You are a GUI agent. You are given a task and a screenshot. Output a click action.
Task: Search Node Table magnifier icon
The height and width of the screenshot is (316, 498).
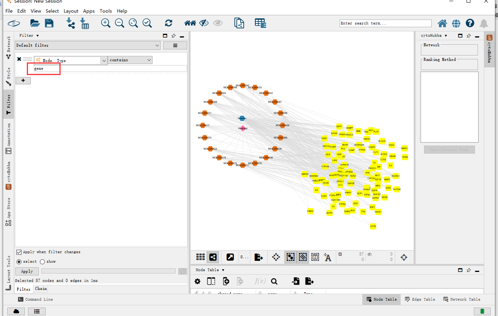(x=274, y=282)
